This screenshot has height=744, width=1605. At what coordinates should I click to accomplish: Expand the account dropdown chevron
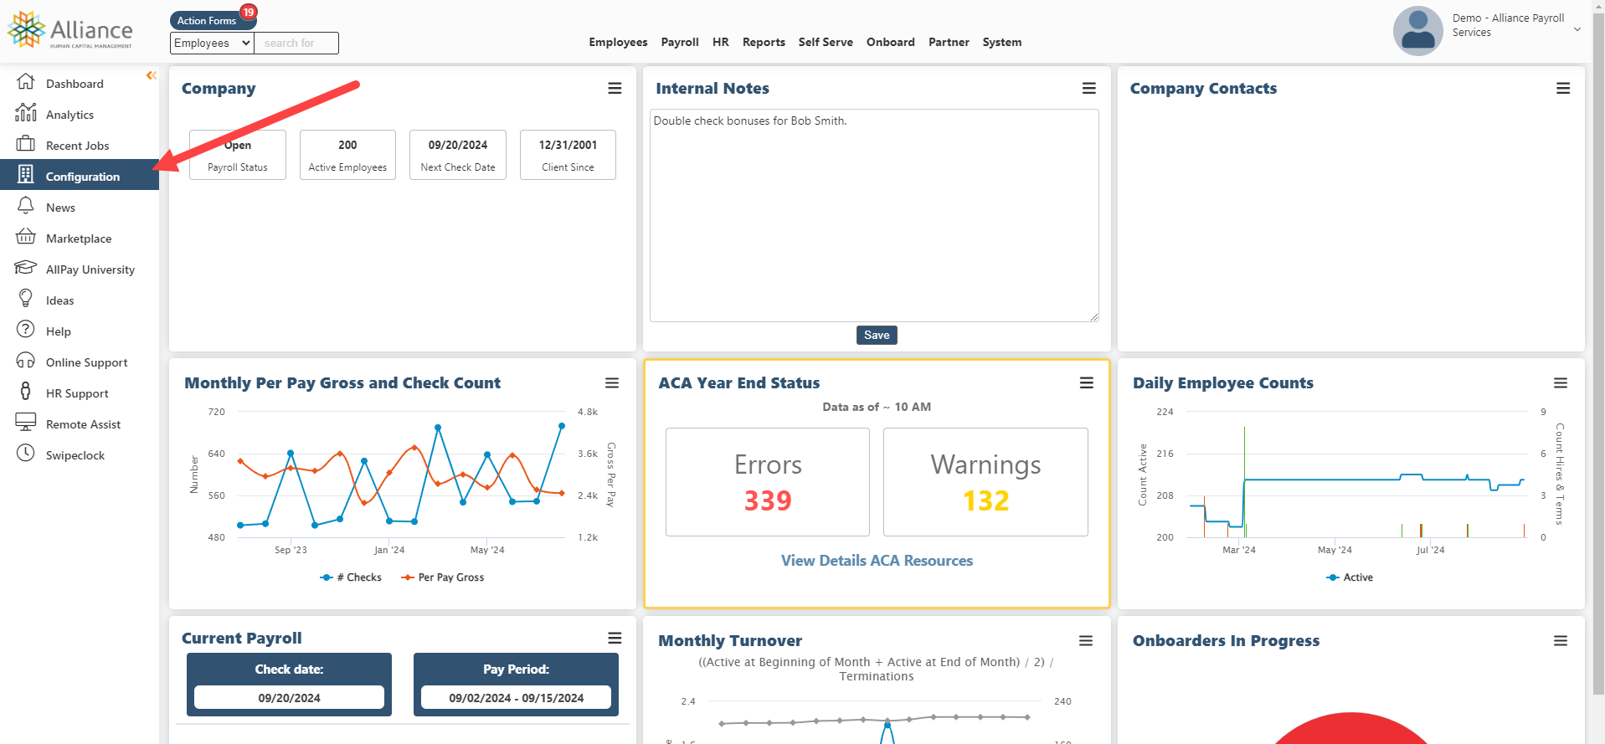click(x=1577, y=29)
